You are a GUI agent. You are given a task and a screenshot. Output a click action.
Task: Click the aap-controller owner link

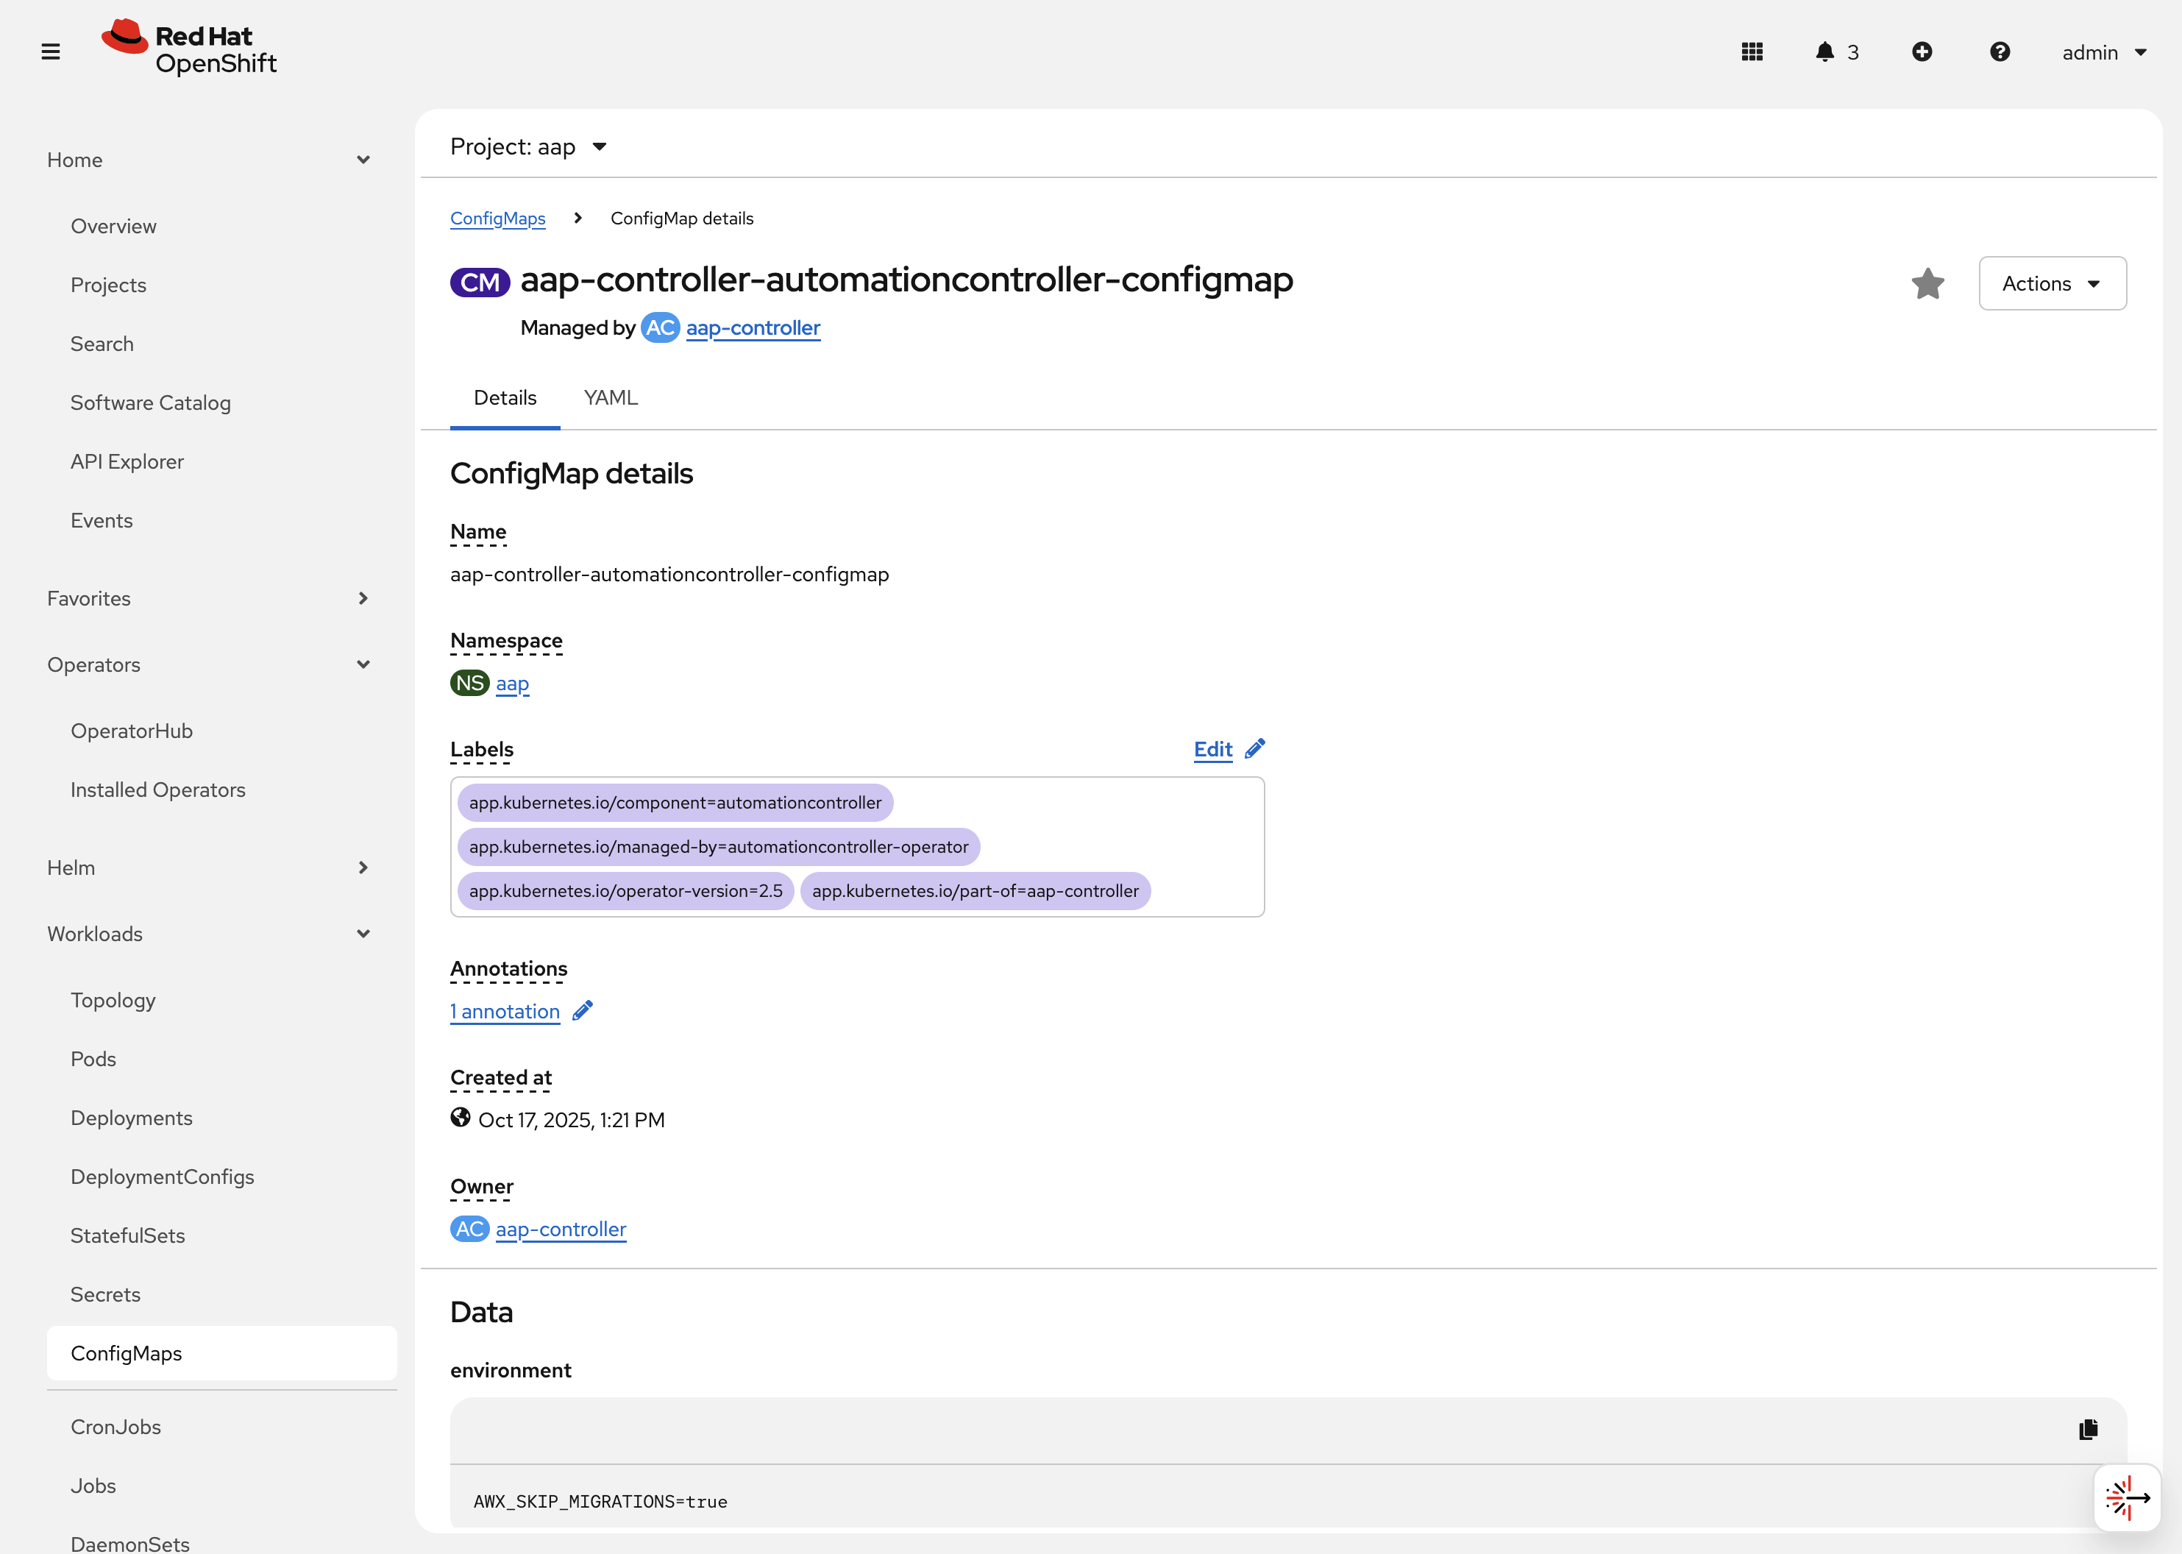click(561, 1229)
